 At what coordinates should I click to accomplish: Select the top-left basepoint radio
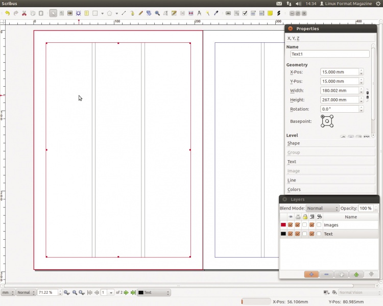tap(322, 117)
